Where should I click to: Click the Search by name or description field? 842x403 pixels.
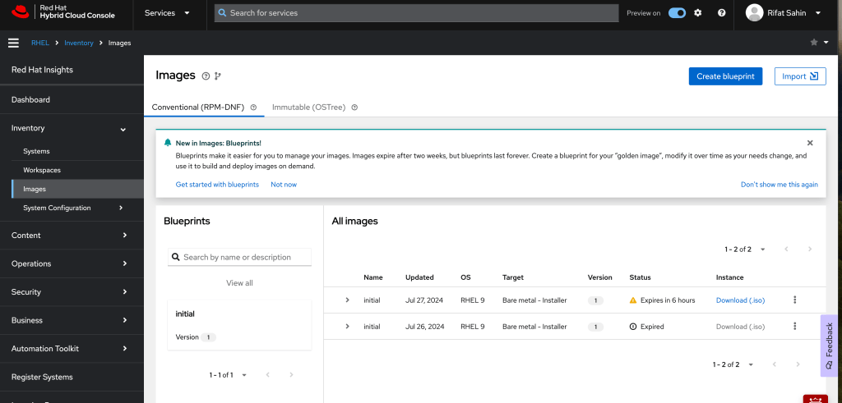(239, 257)
